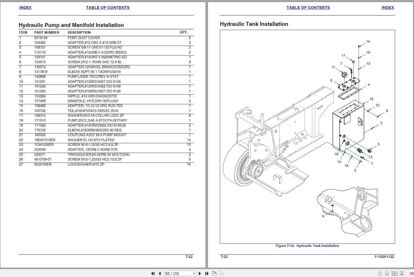Image resolution: width=414 pixels, height=277 pixels.
Task: Click callout 11 near the filler cap
Action: [333, 67]
